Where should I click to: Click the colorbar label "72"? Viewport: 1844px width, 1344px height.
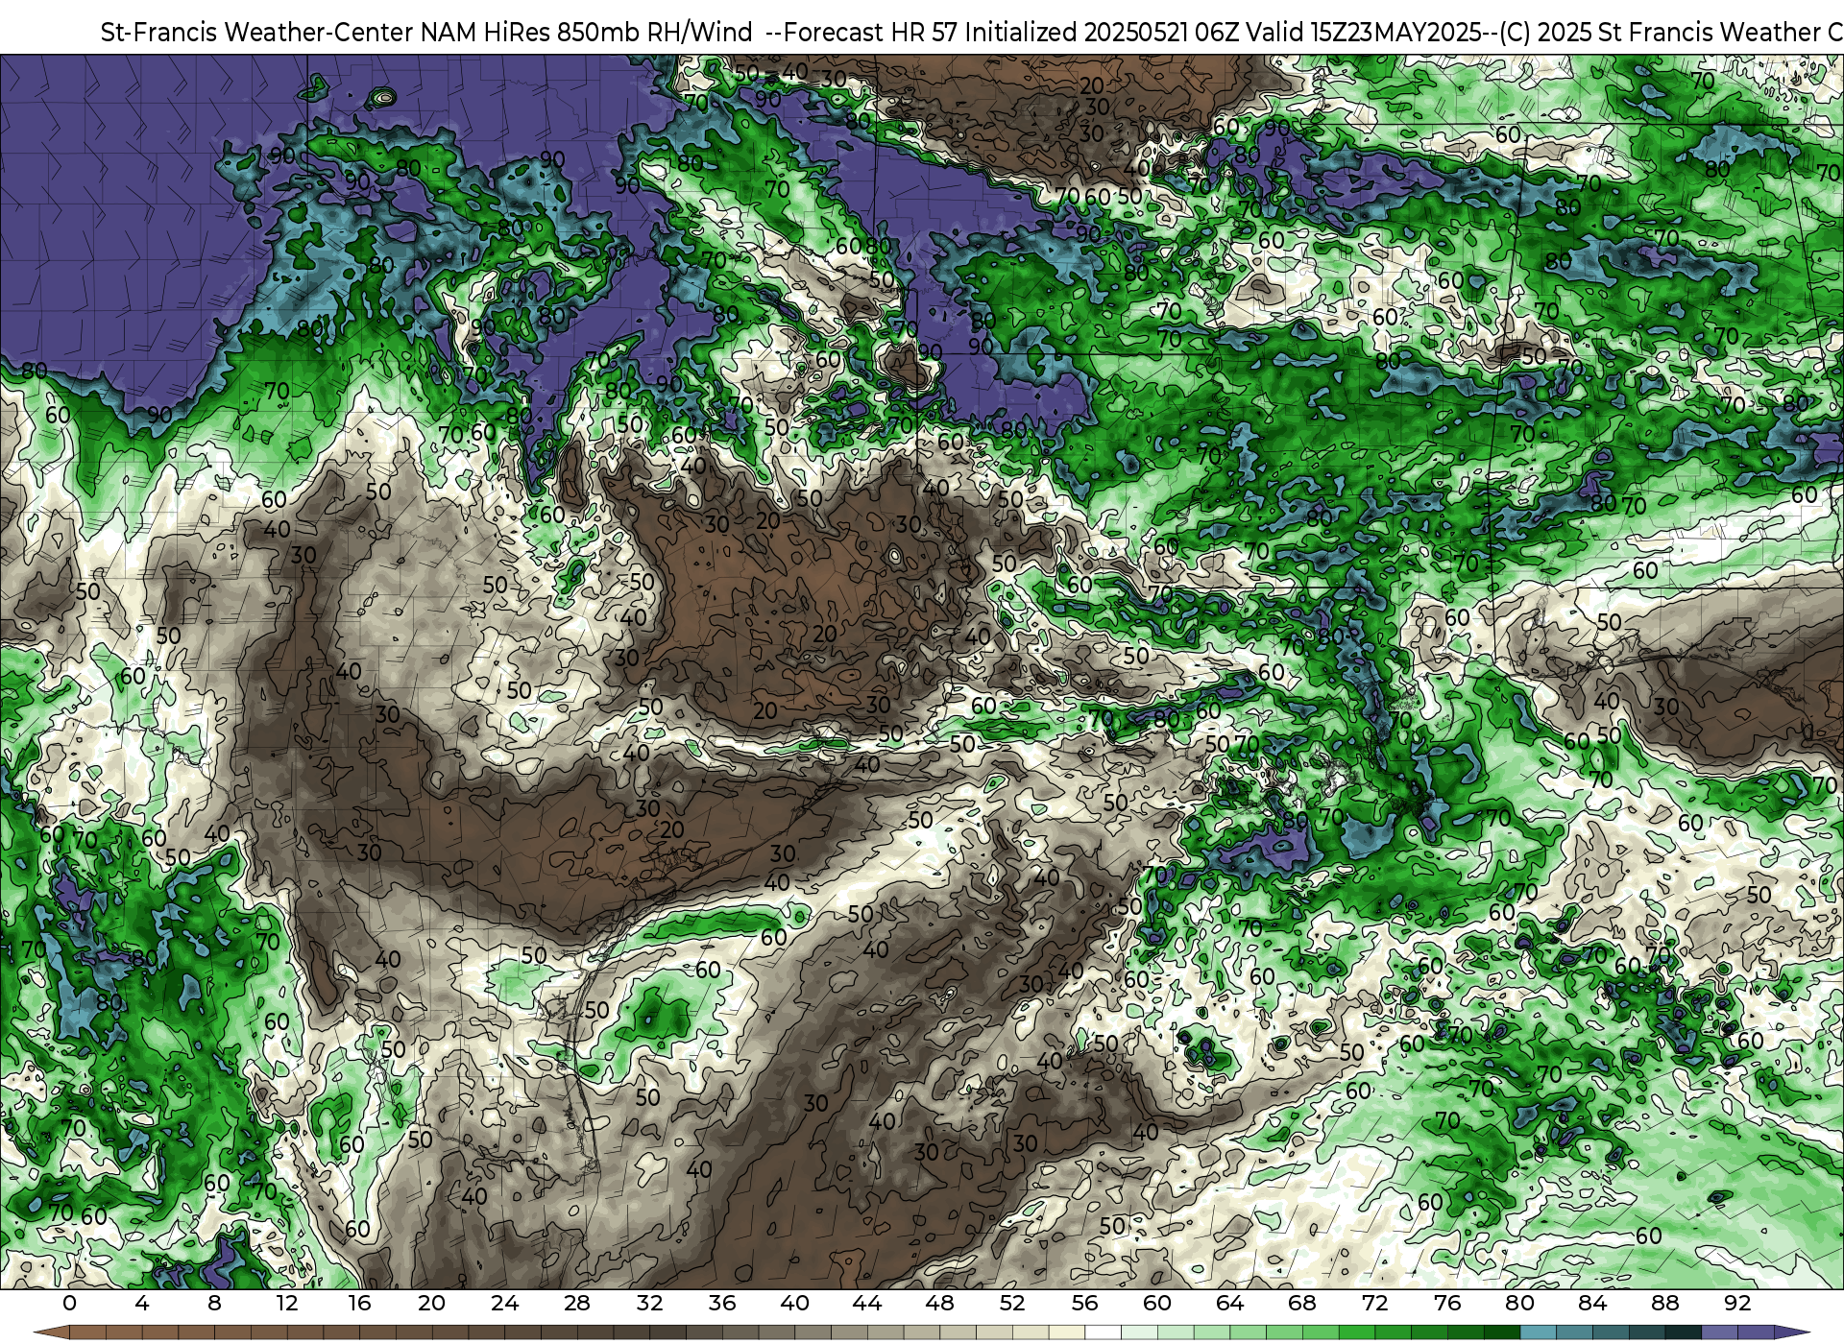[1374, 1303]
